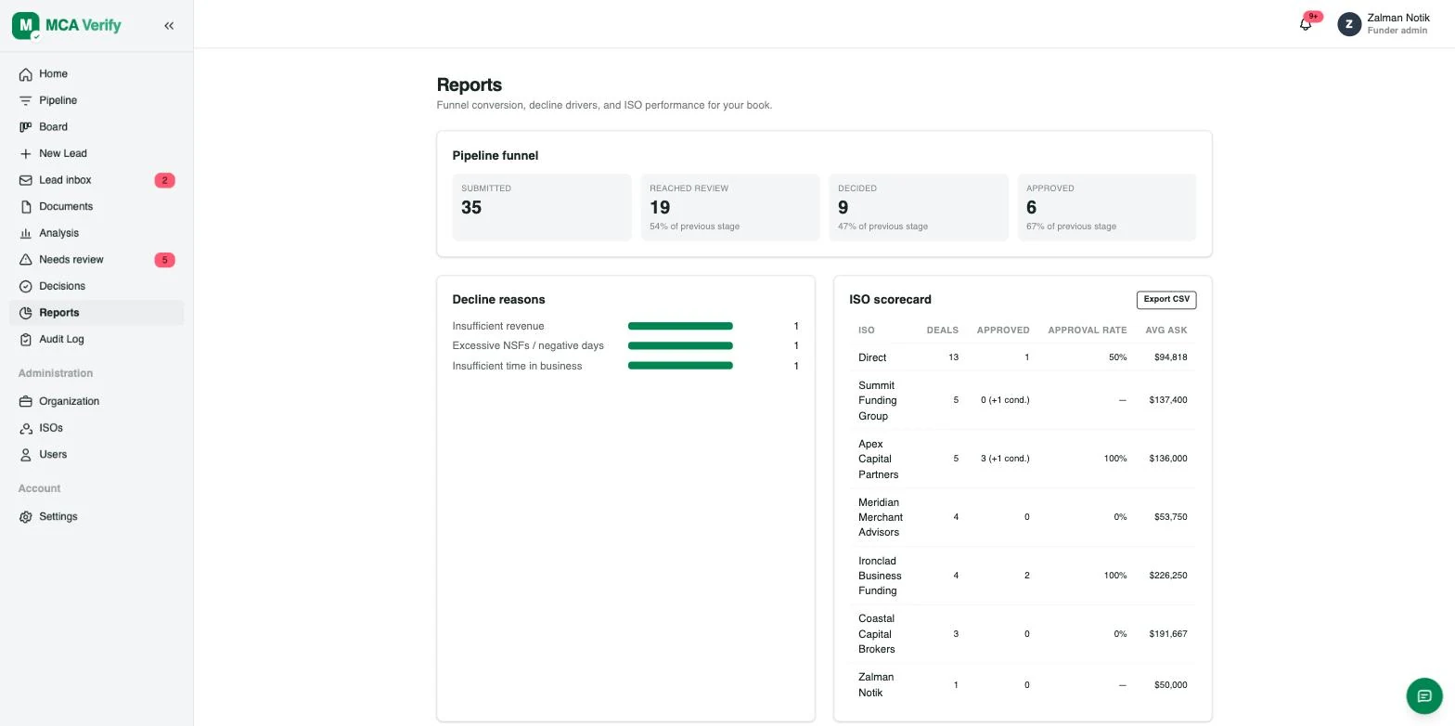Click Summit Funding Group in scorecard
The image size is (1455, 726).
(x=878, y=400)
